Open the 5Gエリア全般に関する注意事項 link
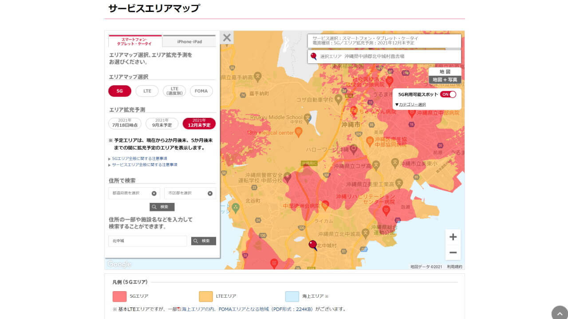The width and height of the screenshot is (568, 319). (x=139, y=158)
